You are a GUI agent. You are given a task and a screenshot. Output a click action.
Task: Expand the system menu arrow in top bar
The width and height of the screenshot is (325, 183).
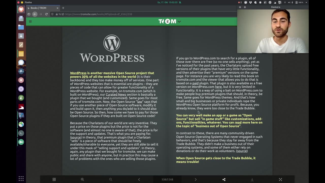point(306,2)
